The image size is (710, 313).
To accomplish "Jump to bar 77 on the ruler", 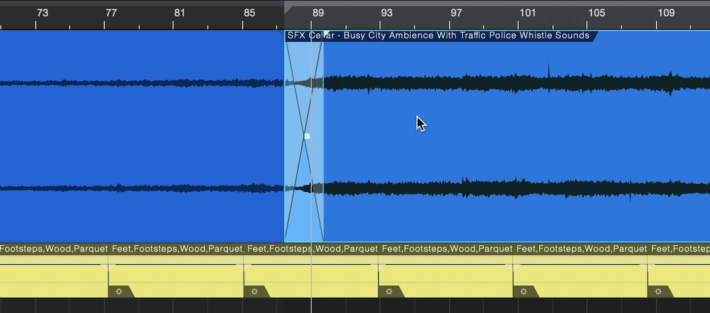I will [111, 13].
